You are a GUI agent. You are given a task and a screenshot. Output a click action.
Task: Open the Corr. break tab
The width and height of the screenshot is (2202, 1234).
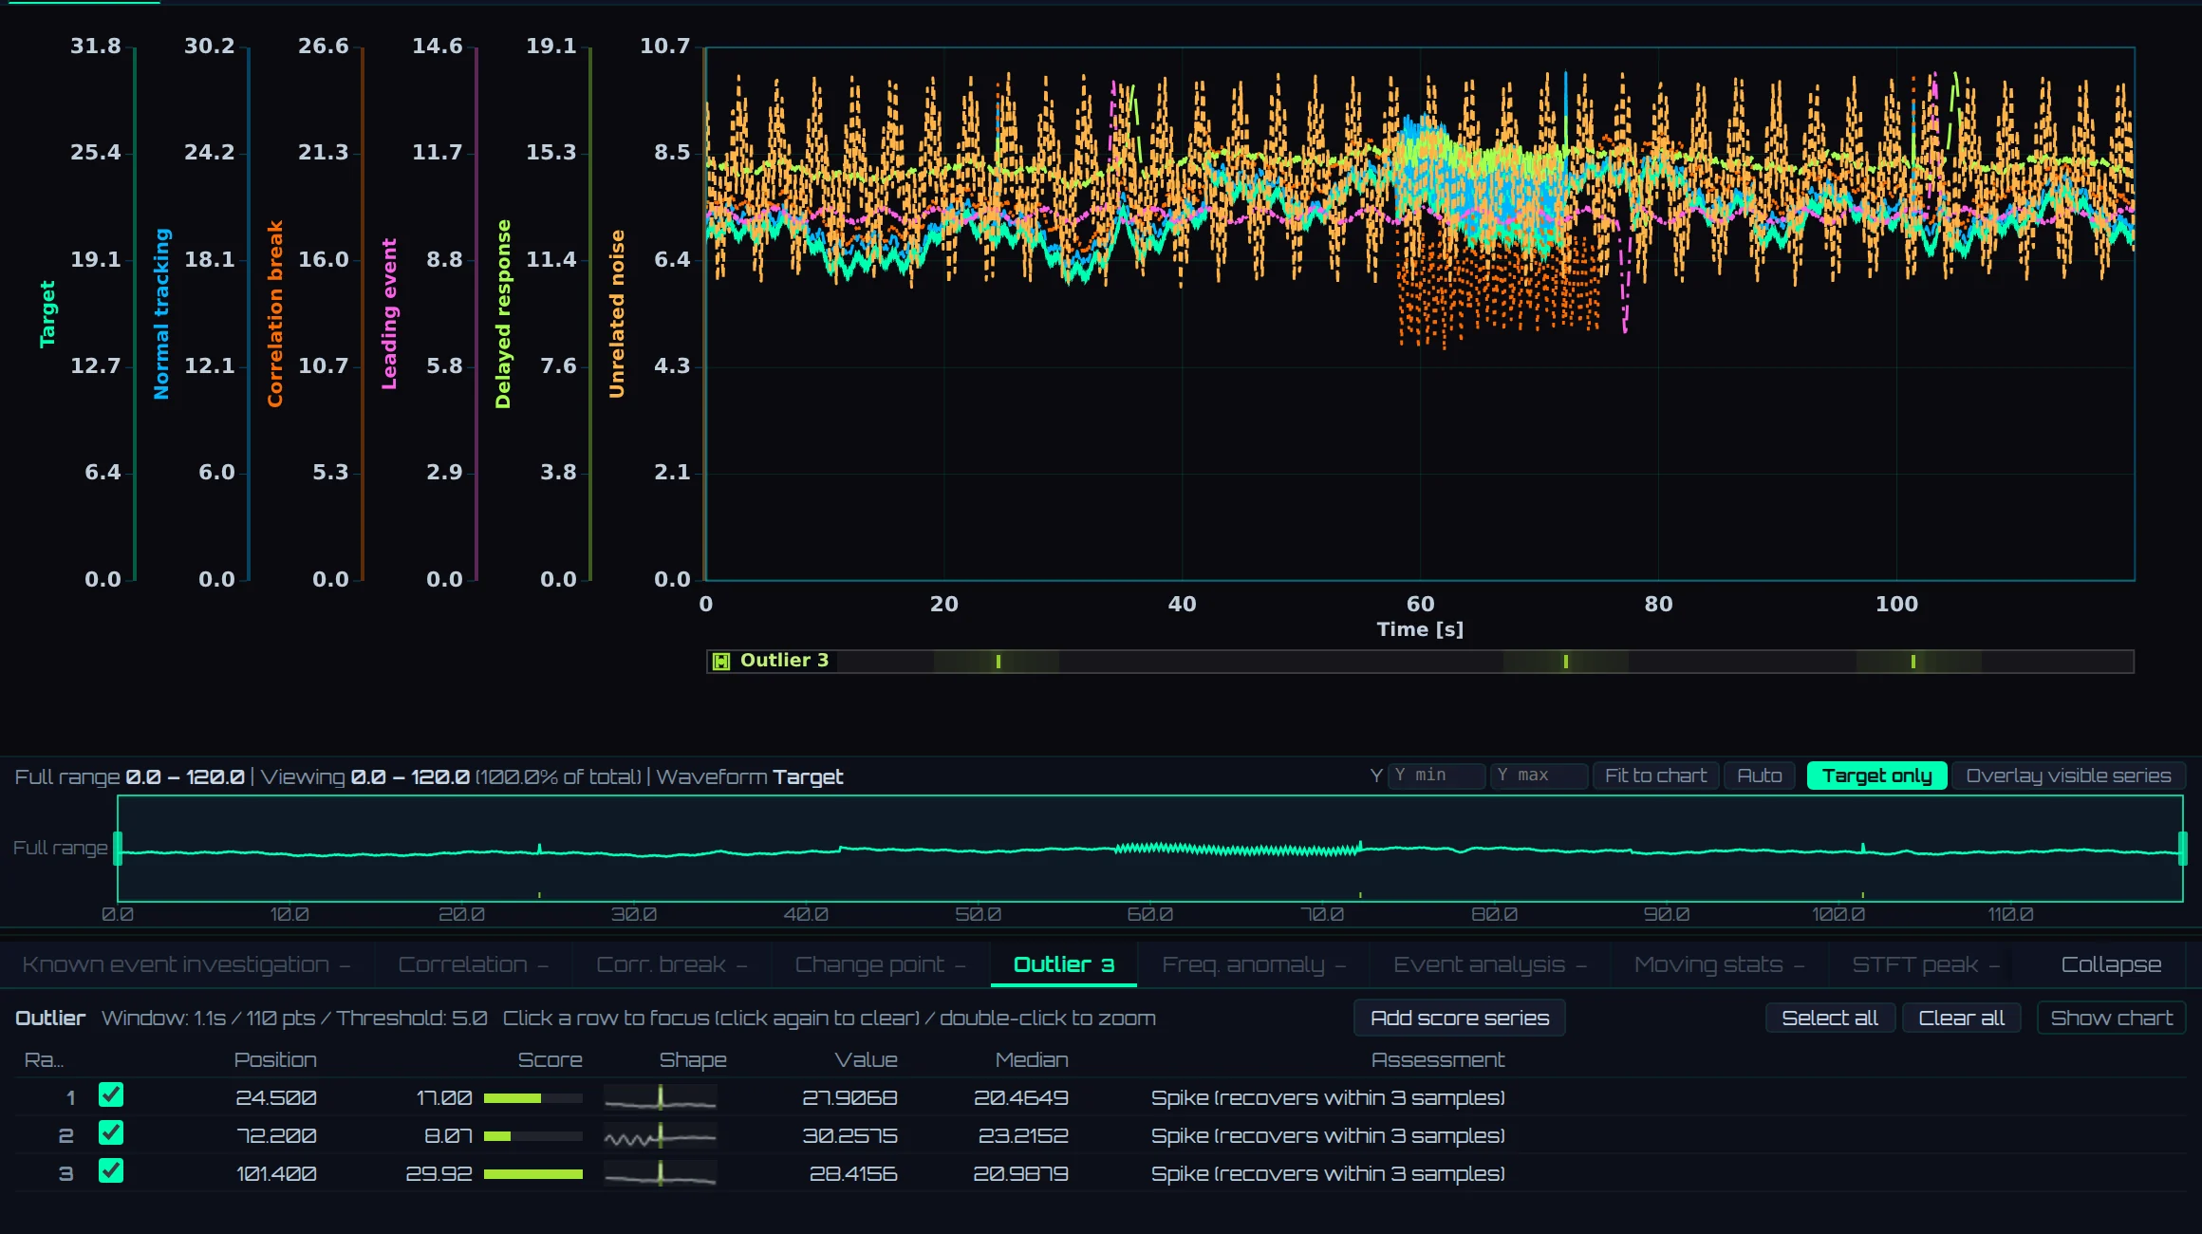[x=671, y=964]
